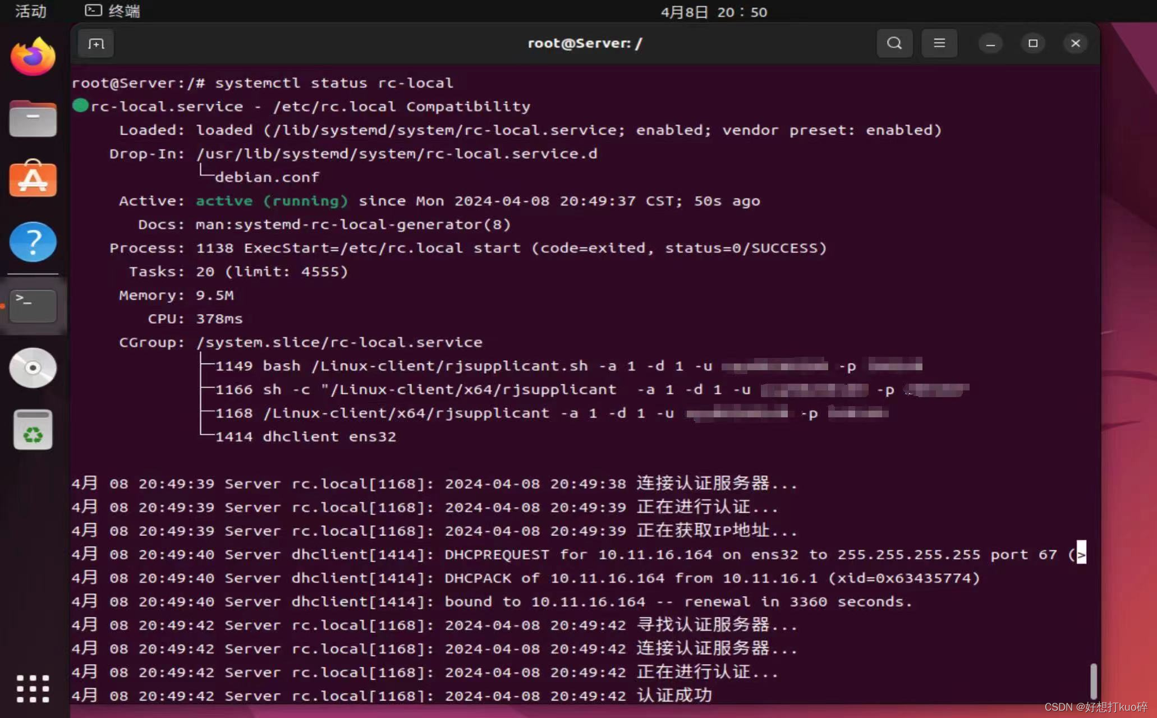Open the terminal hamburger menu
The width and height of the screenshot is (1157, 718).
(x=939, y=43)
